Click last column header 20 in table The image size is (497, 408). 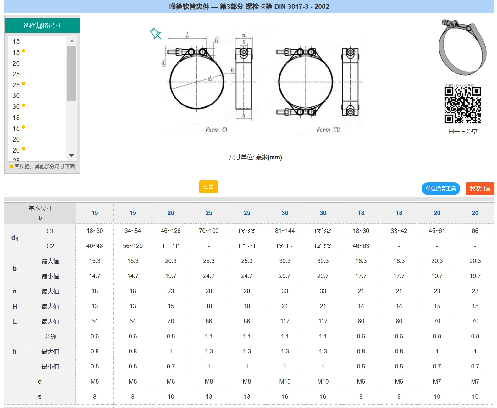tap(475, 213)
